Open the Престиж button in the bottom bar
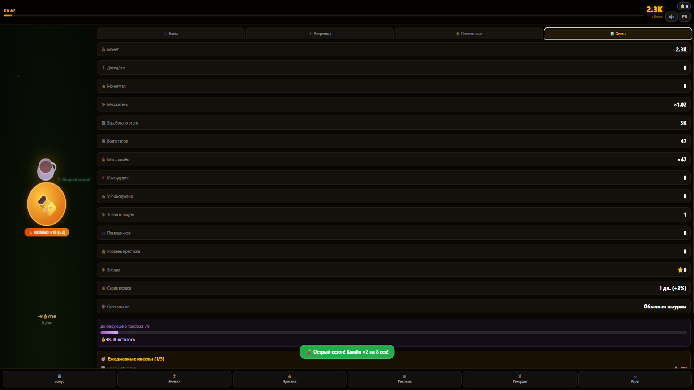 (x=290, y=379)
